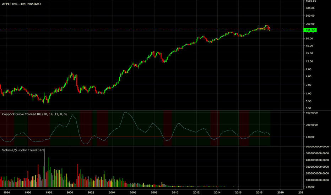Click the 45.00 price axis label
This screenshot has height=195, width=331.
coord(309,46)
